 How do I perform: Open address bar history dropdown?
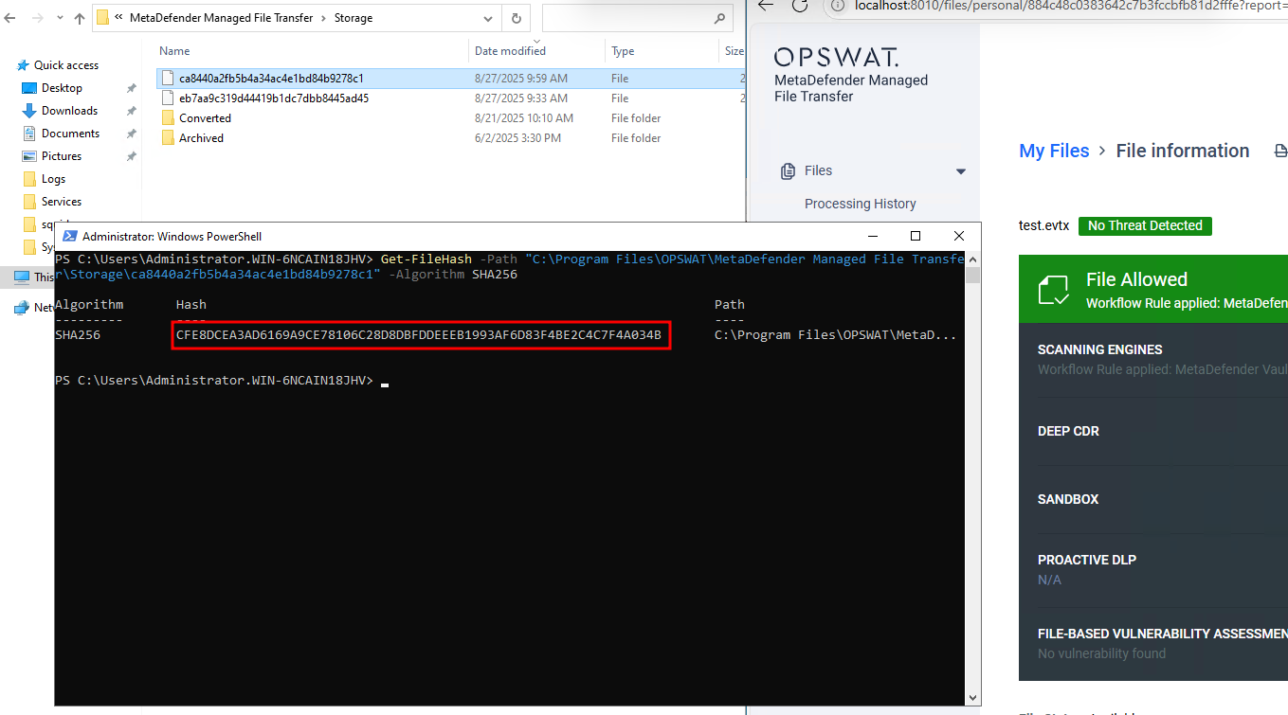(488, 18)
